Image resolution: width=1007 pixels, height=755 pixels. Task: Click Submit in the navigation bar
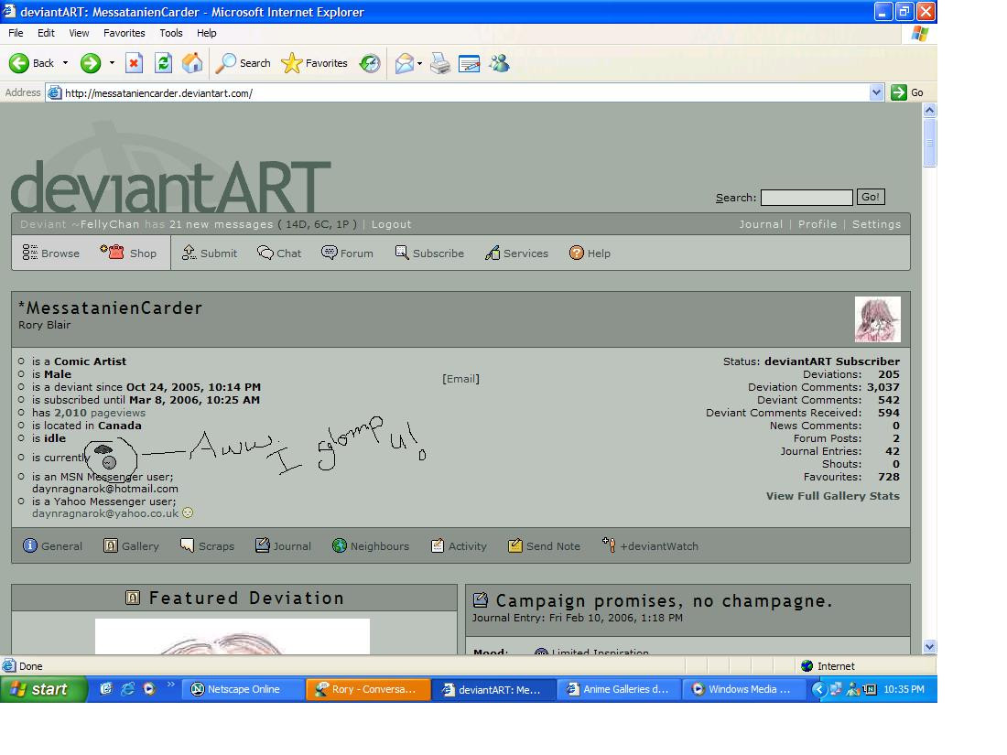(210, 253)
